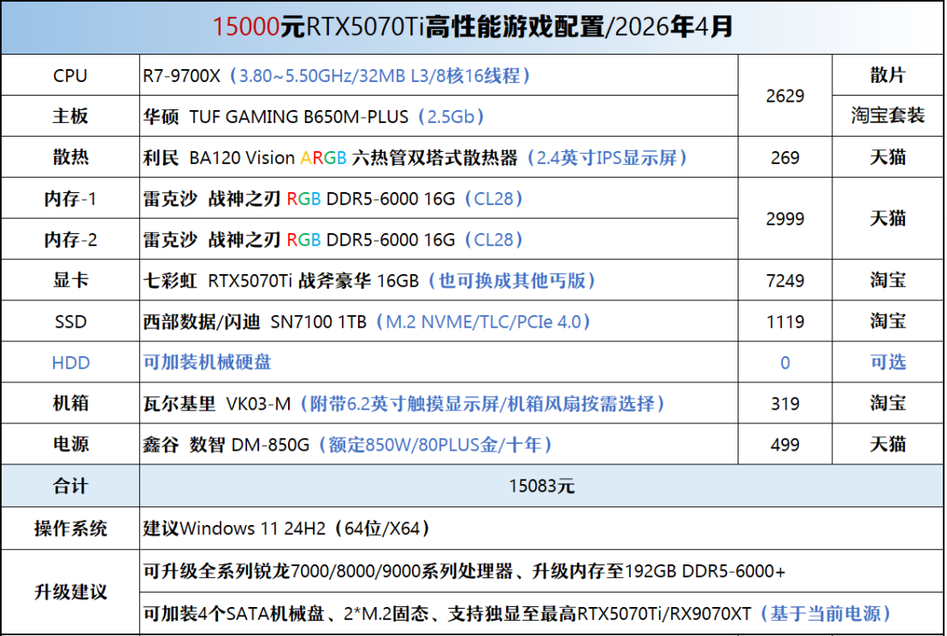Click the 可选 cell
This screenshot has height=636, width=947.
tap(888, 362)
